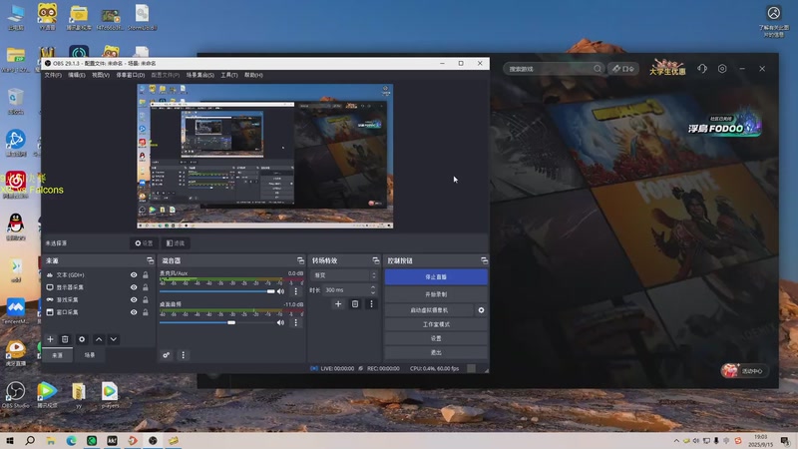Remove transition with the trash icon
The image size is (798, 449).
(355, 304)
